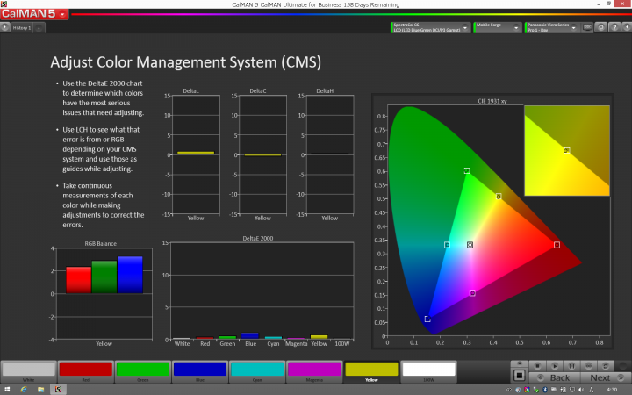632x395 pixels.
Task: Add a new history tab
Action: click(x=39, y=28)
